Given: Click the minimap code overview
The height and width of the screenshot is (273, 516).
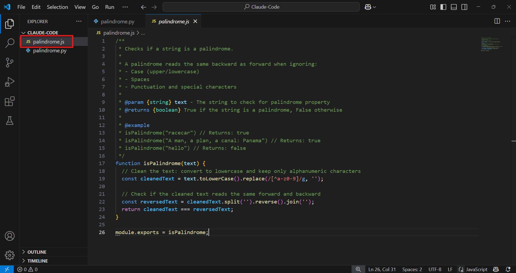Looking at the screenshot, I should (491, 44).
